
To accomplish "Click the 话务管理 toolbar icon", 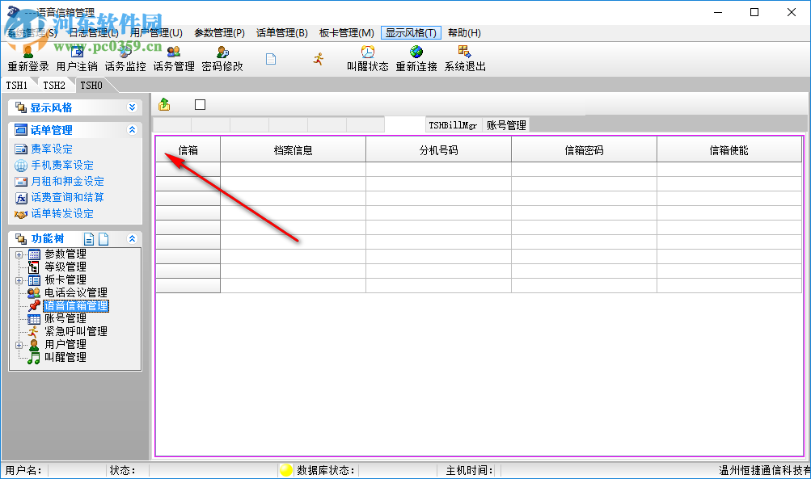I will coord(173,58).
